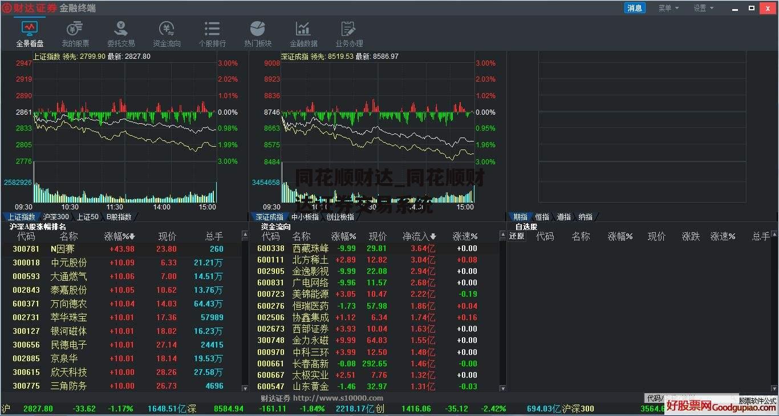Screen dimensions: 779x416
Task: Select capital flow row 002673 西部证券
Action: 376,329
